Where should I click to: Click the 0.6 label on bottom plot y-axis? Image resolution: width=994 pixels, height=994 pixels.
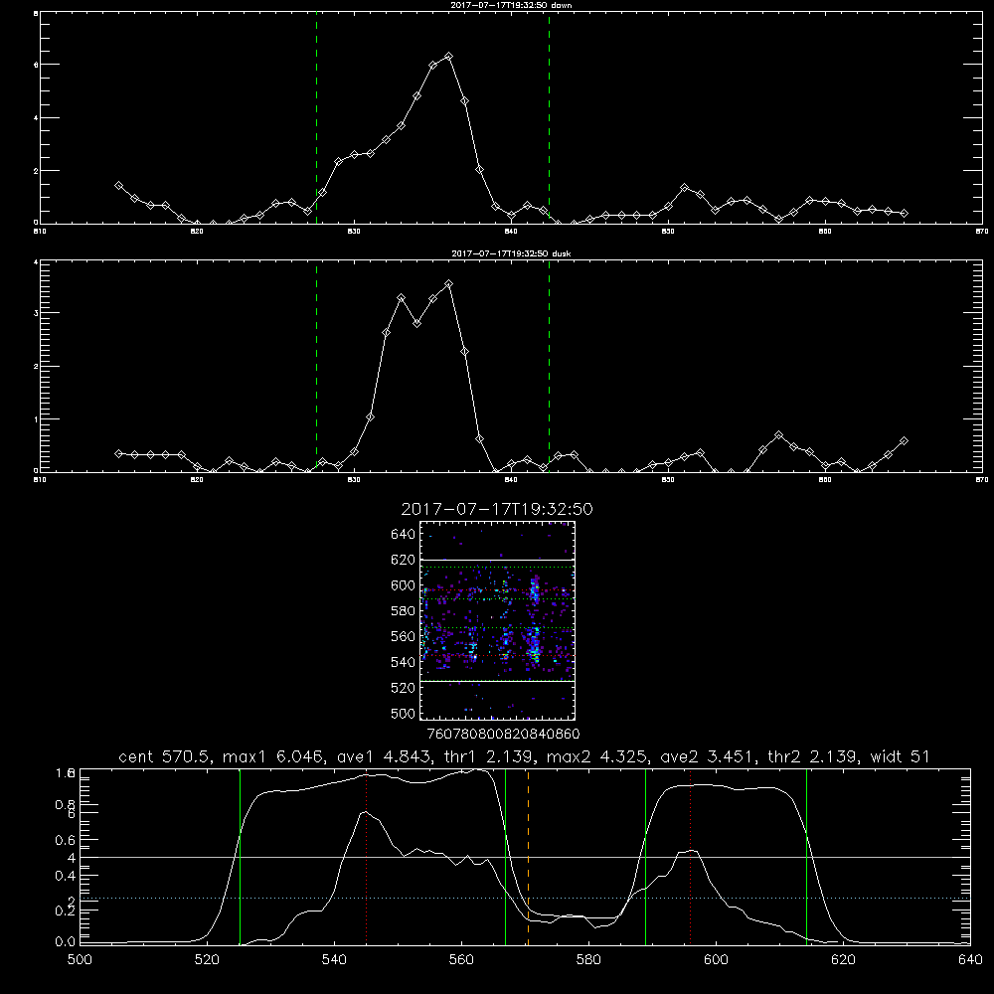(x=66, y=840)
